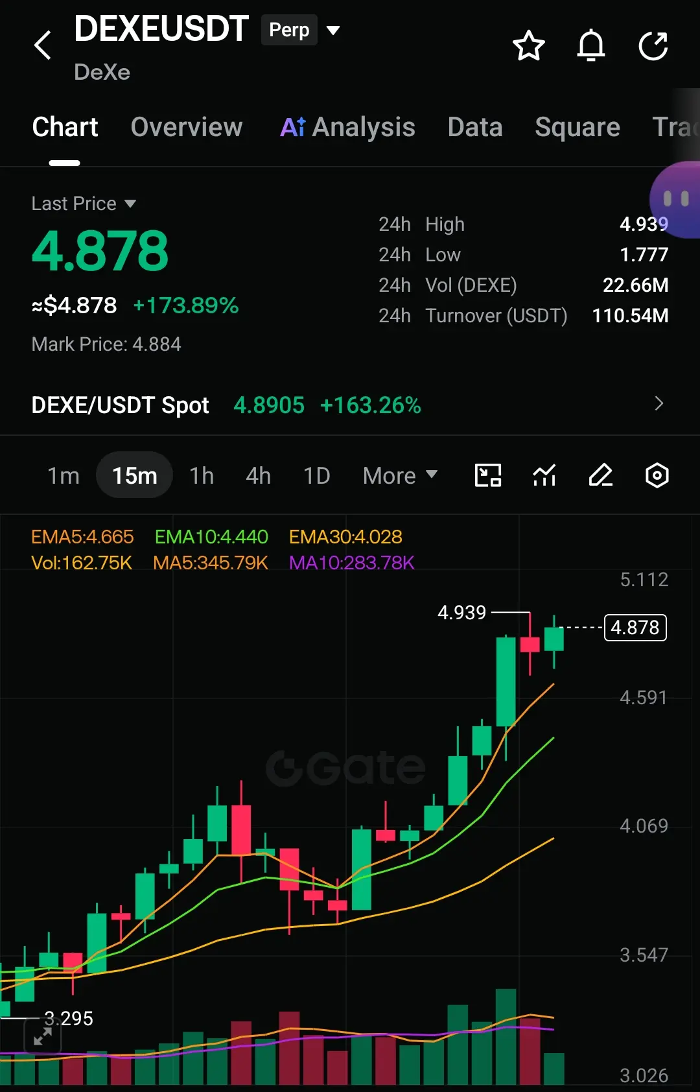Tap the DEXEUSDT pair title
Image resolution: width=700 pixels, height=1092 pixels.
(161, 29)
